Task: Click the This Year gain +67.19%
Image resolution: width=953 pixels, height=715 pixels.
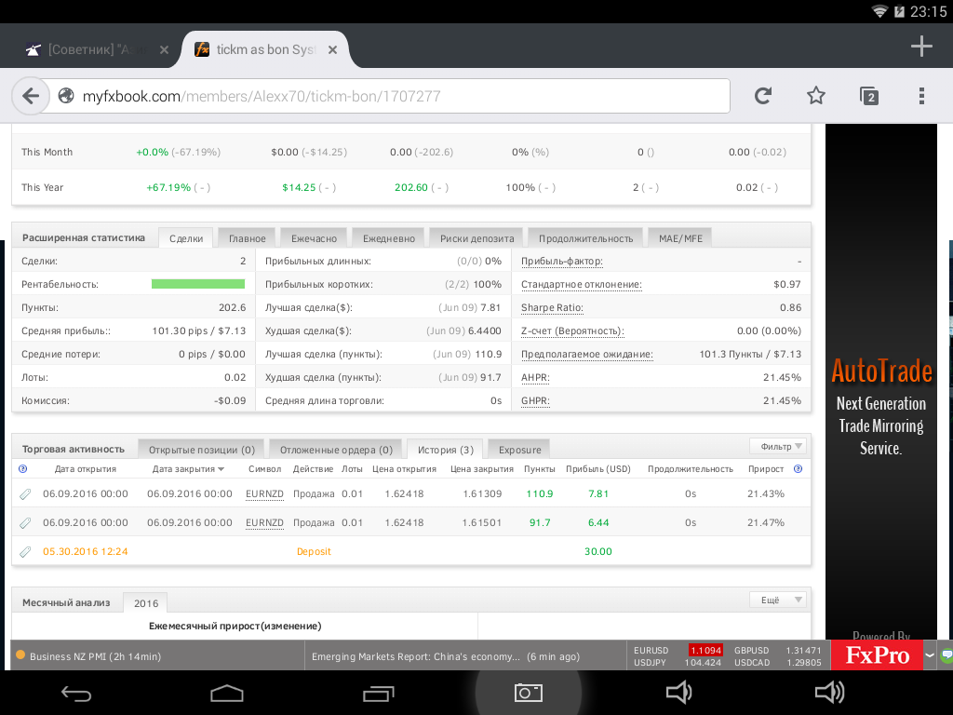Action: pyautogui.click(x=168, y=188)
